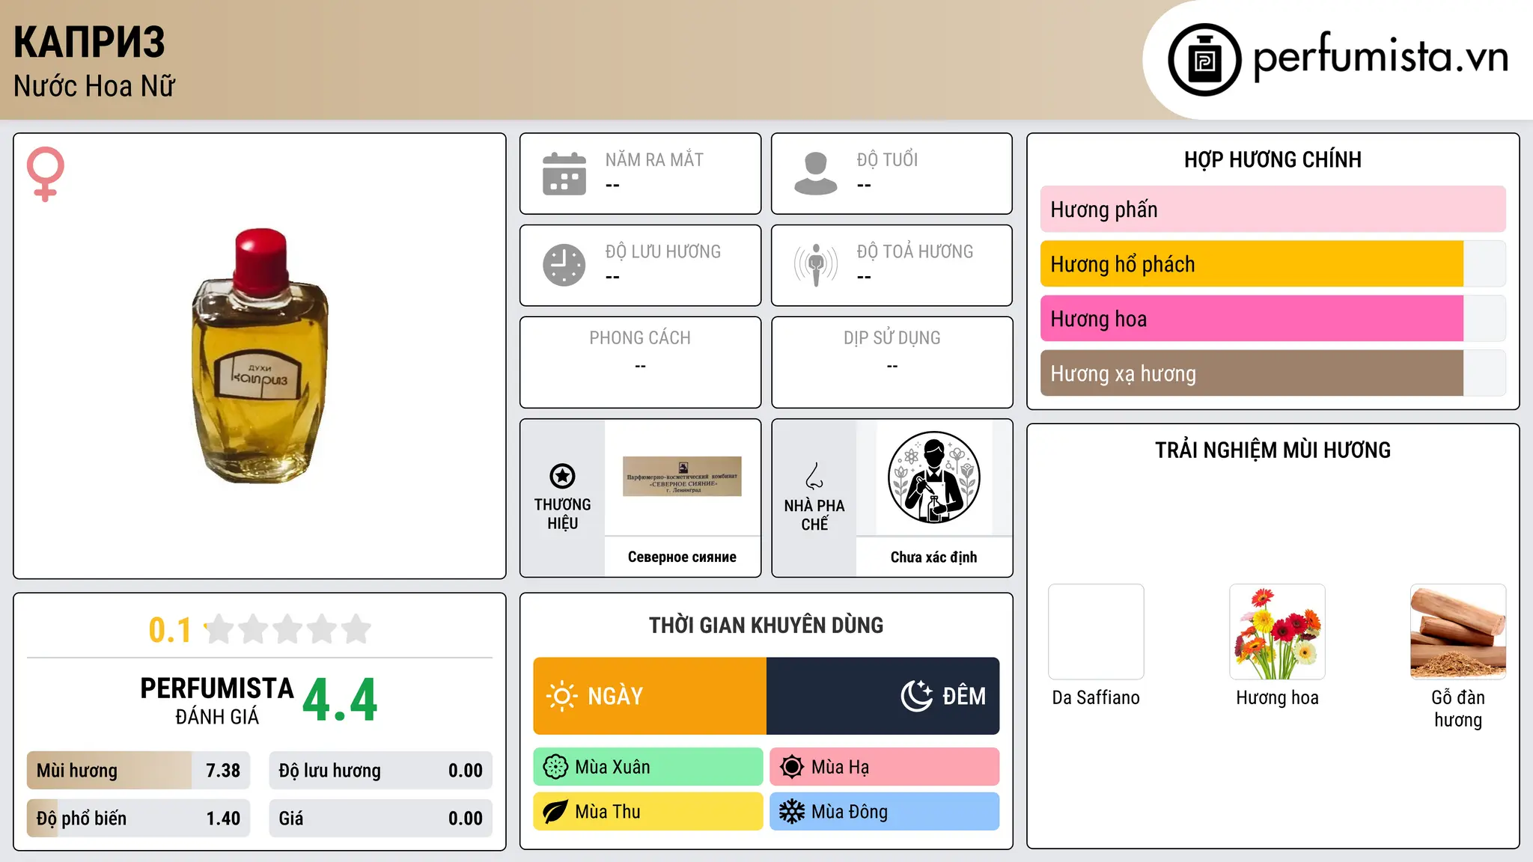This screenshot has width=1533, height=862.
Task: Click the sillage icon beside Độ toả hương
Action: click(x=816, y=265)
